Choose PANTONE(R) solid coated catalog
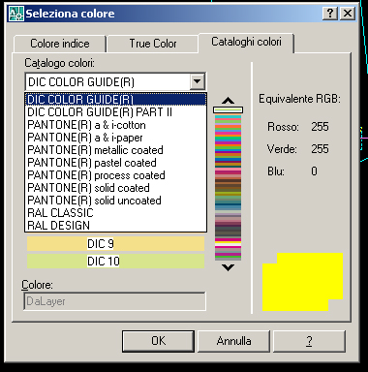Viewport: 368px width, 372px height. (116, 188)
